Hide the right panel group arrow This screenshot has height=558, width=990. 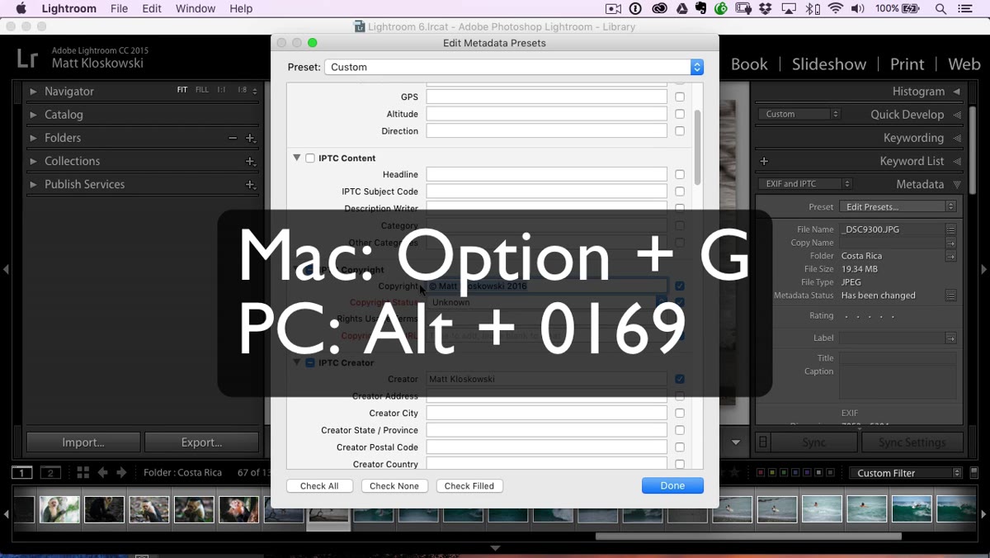pyautogui.click(x=983, y=269)
